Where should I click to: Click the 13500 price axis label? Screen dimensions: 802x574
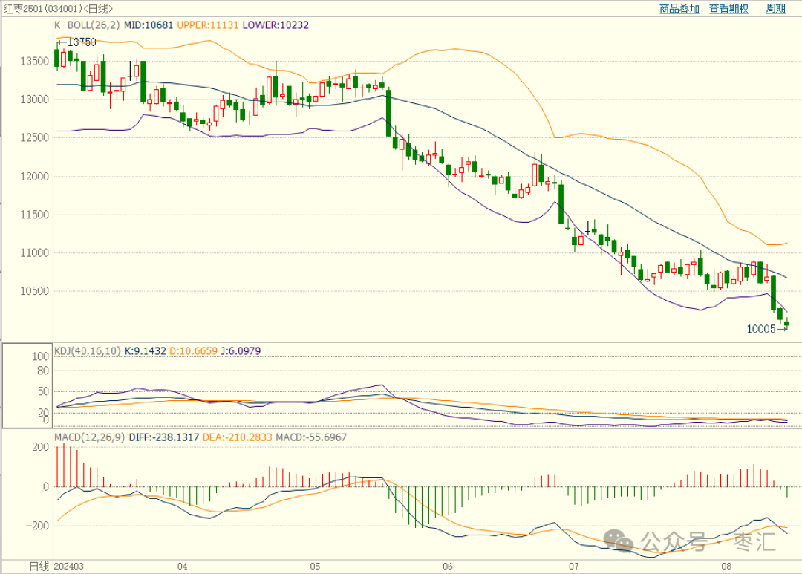click(34, 62)
